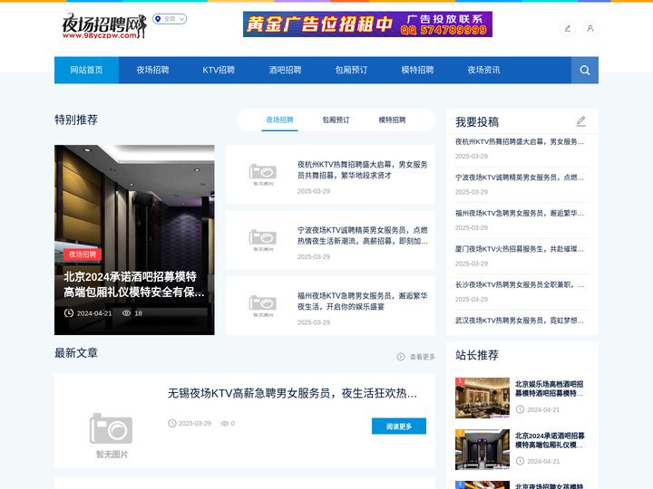
Task: Open article 无锡夜场KTV高薪急聘男女服务员
Action: pyautogui.click(x=292, y=393)
